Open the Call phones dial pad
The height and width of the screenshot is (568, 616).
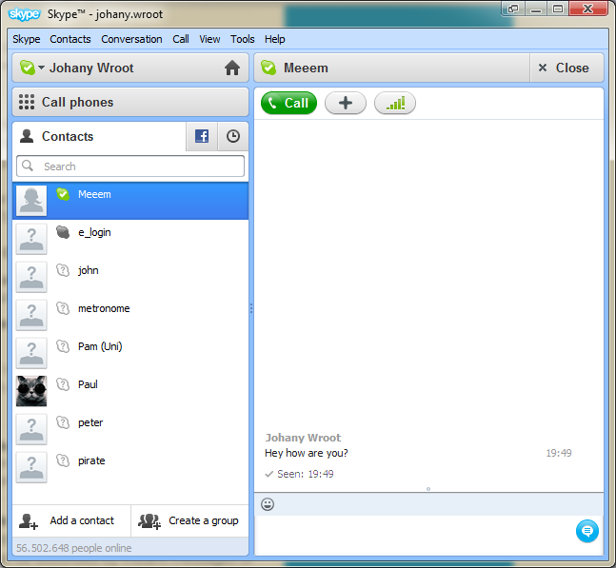(x=130, y=102)
